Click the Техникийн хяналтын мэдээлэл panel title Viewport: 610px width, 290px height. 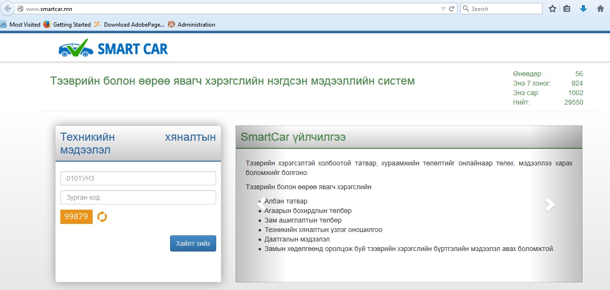pyautogui.click(x=138, y=144)
